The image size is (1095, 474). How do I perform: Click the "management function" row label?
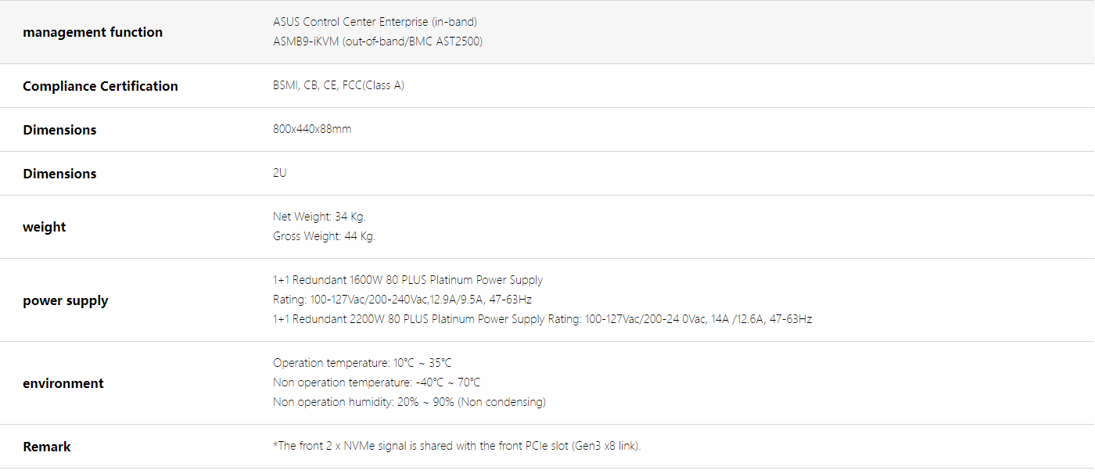pyautogui.click(x=92, y=32)
